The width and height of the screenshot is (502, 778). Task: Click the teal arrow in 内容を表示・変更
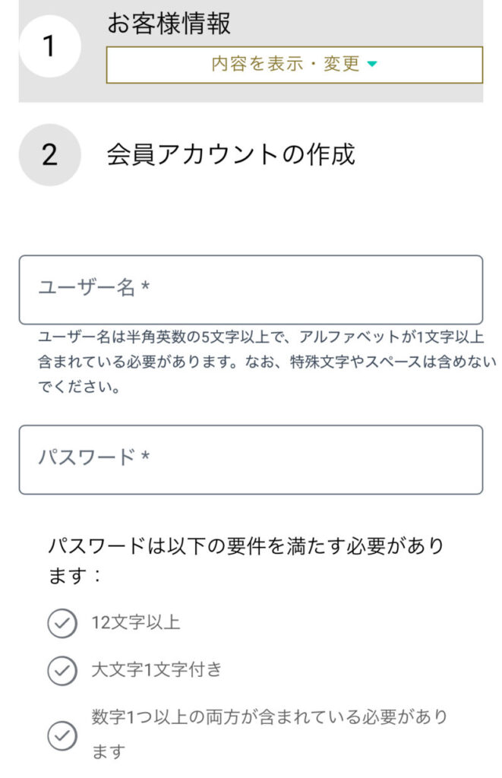(x=372, y=65)
